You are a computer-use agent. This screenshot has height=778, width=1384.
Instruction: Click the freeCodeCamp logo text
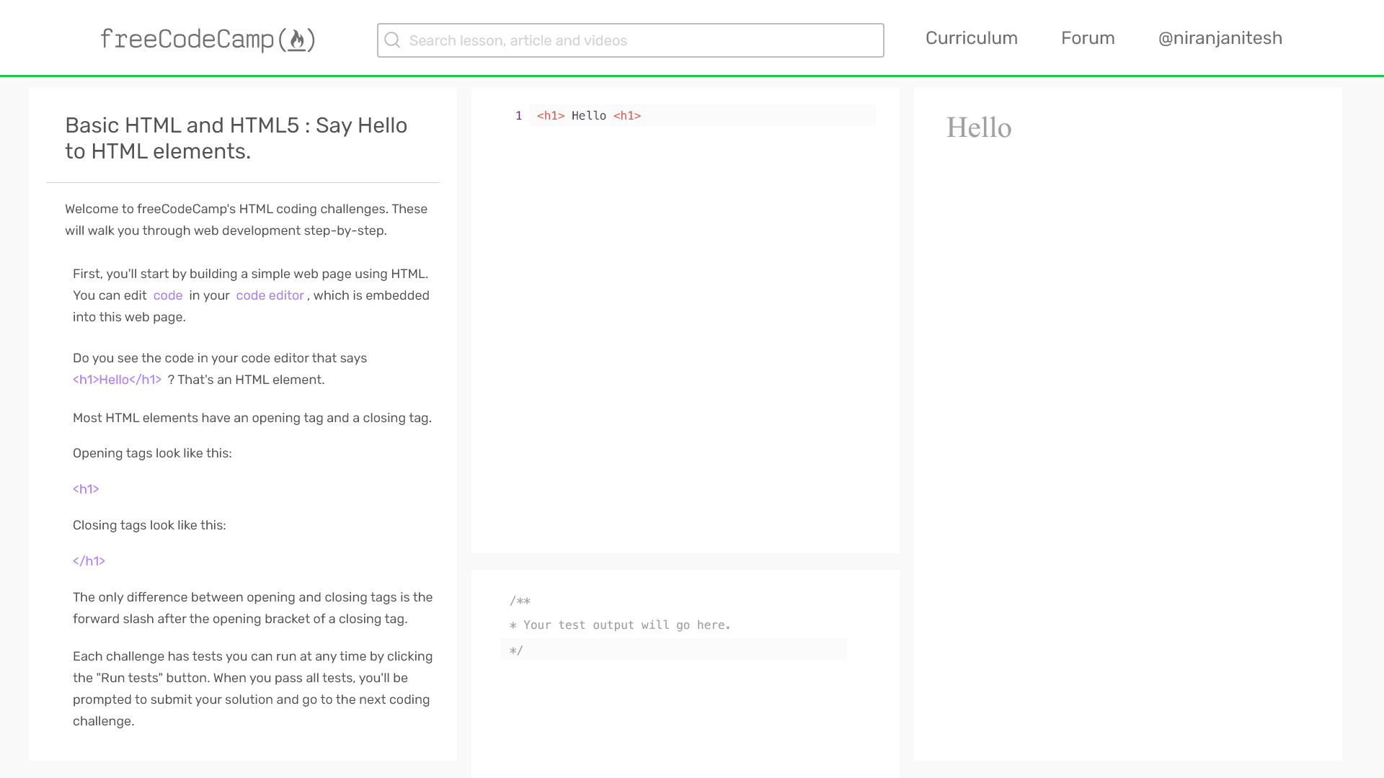[x=187, y=40]
